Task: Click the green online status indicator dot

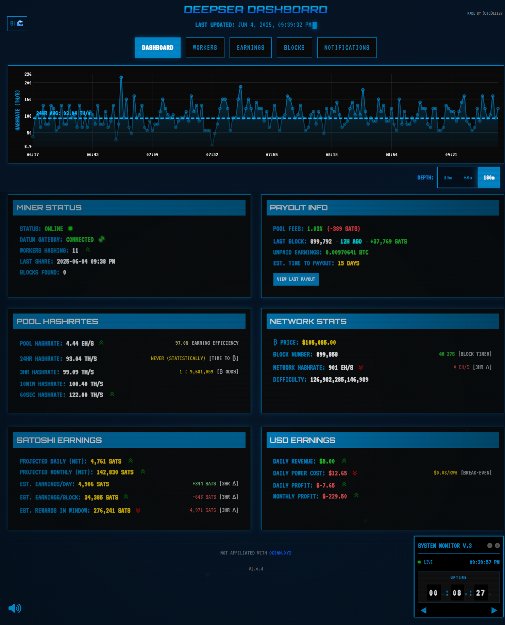Action: (x=70, y=228)
